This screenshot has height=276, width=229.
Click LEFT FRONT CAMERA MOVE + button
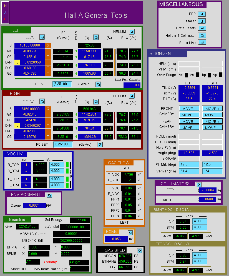pos(189,109)
